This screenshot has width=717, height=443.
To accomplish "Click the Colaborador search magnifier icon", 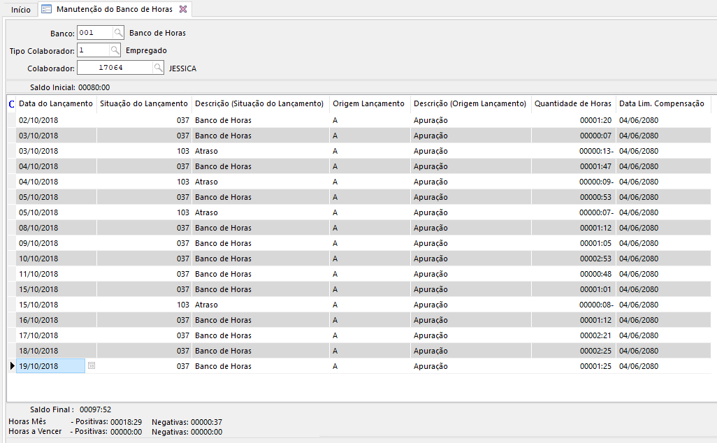I will click(159, 68).
